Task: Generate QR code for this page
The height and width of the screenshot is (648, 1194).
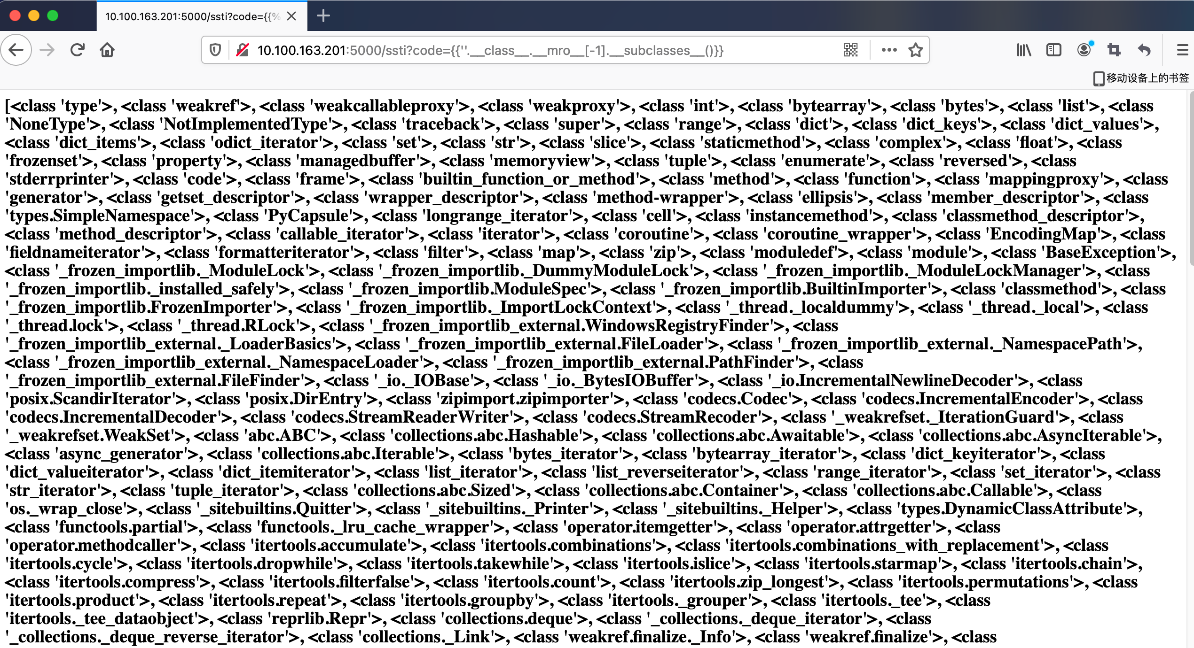Action: [851, 50]
